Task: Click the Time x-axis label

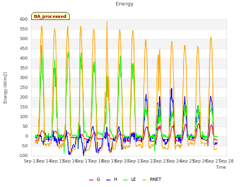Action: pos(221,167)
